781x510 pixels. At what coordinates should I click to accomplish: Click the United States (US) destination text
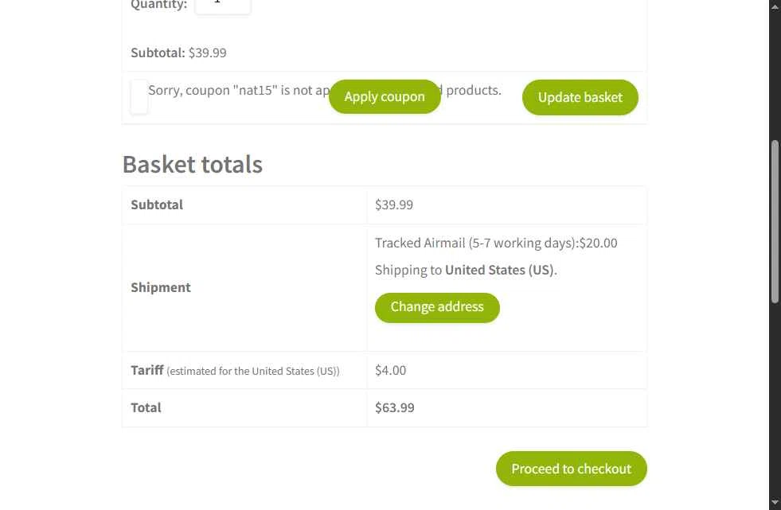click(x=499, y=270)
